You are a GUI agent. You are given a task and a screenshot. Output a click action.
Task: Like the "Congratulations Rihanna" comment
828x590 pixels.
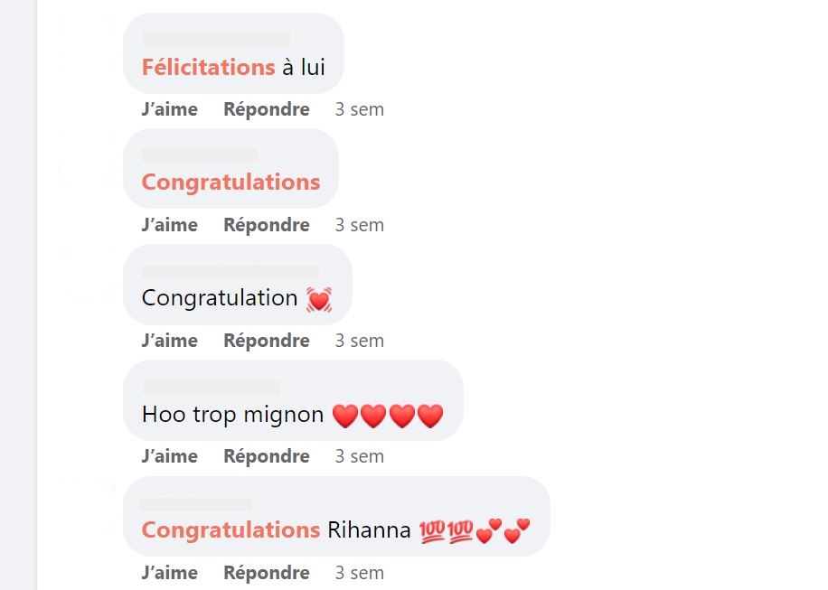click(169, 573)
